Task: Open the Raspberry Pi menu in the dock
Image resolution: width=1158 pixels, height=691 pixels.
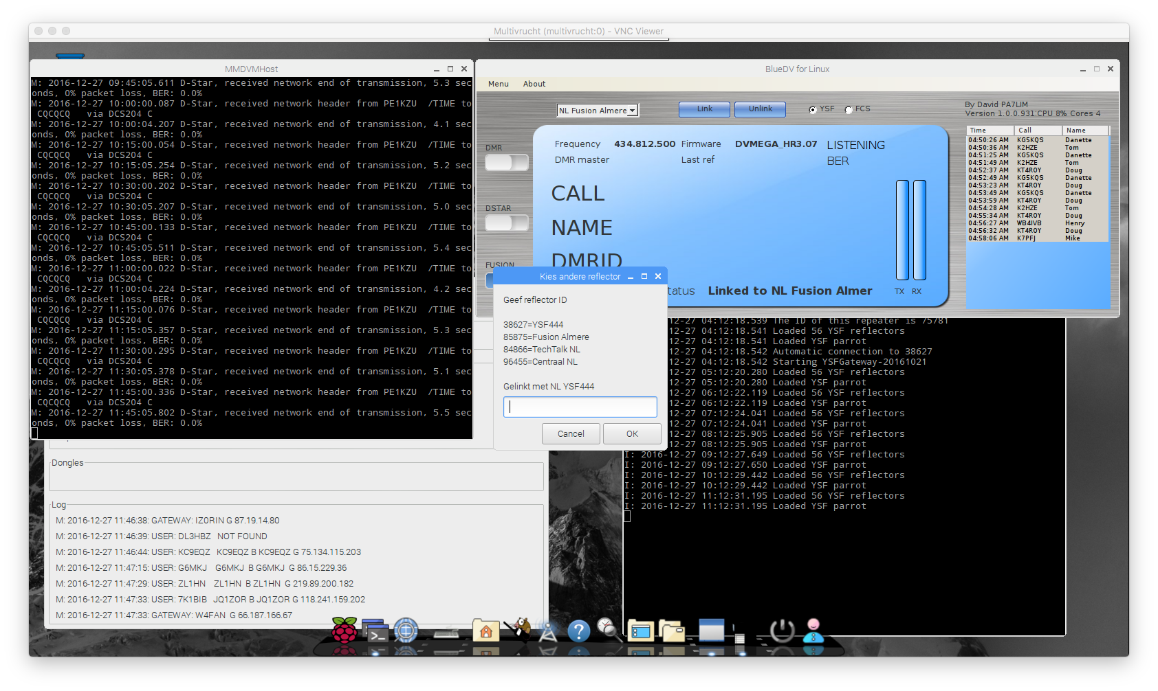Action: click(x=345, y=630)
